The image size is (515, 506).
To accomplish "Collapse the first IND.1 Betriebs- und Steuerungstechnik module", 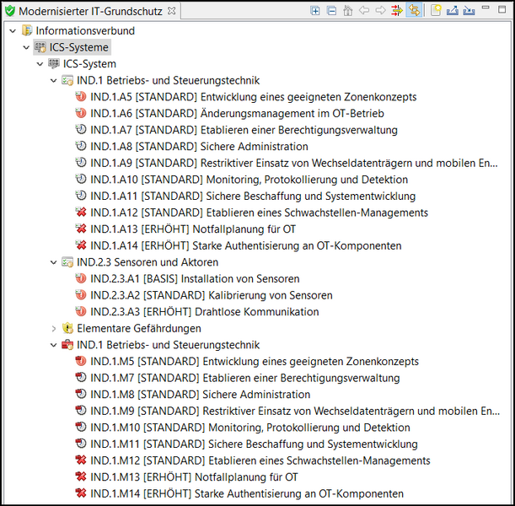I will coord(54,80).
